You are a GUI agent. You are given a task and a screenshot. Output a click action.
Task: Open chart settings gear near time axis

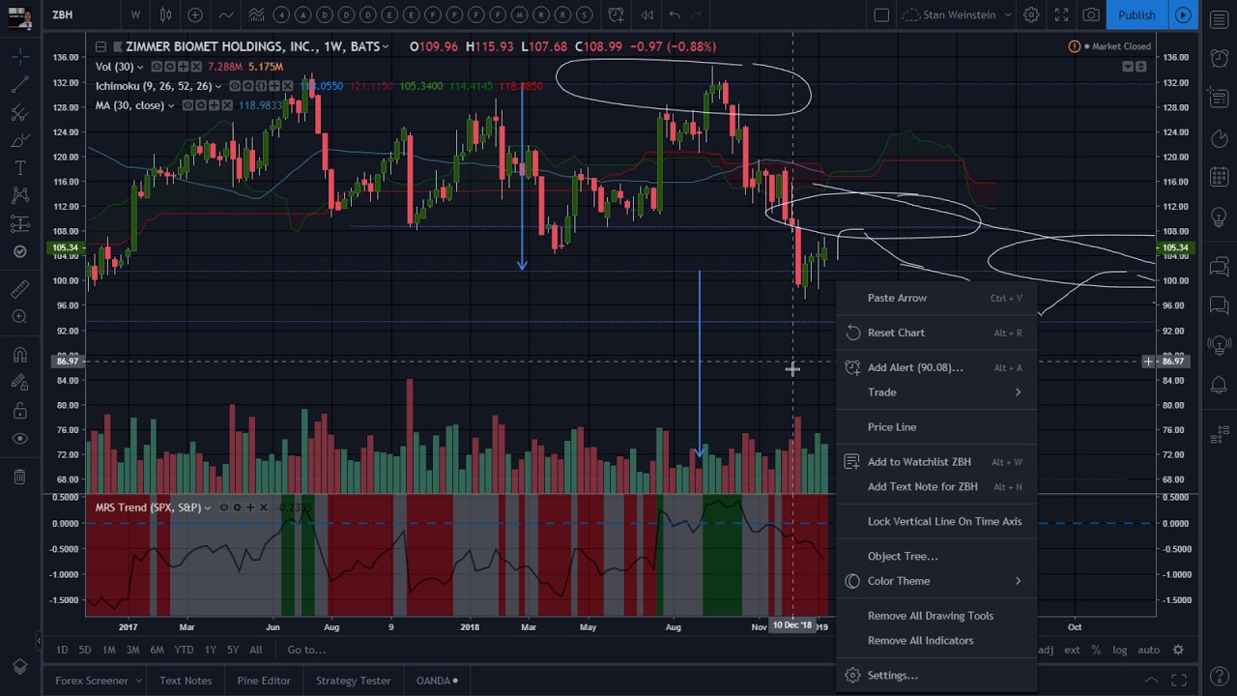point(1178,650)
